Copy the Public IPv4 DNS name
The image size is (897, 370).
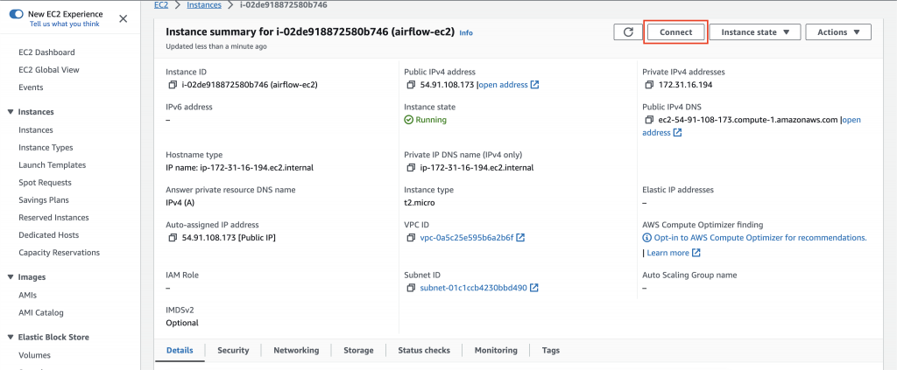(x=649, y=120)
